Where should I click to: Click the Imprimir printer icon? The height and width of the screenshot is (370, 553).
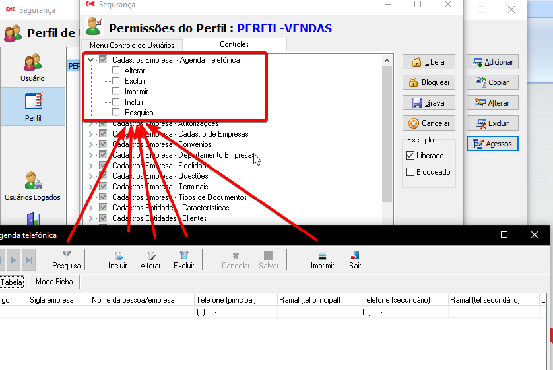(x=322, y=255)
